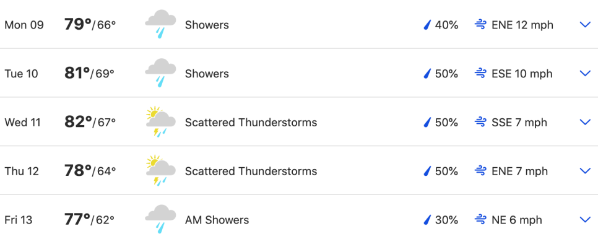Click the wind icon beside SSE 7 mph
598x239 pixels.
tap(480, 123)
